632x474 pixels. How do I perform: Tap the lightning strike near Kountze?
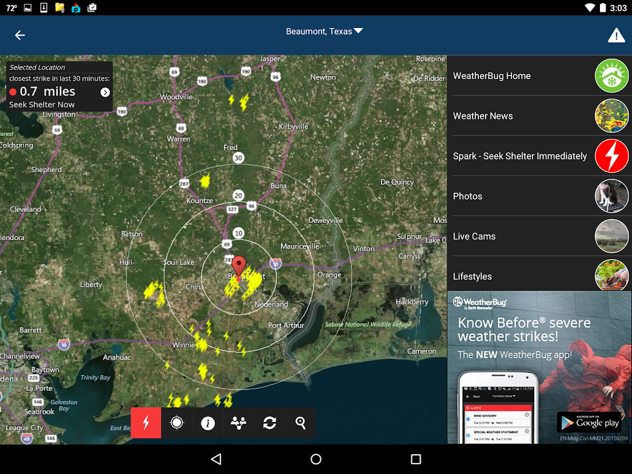tap(205, 182)
